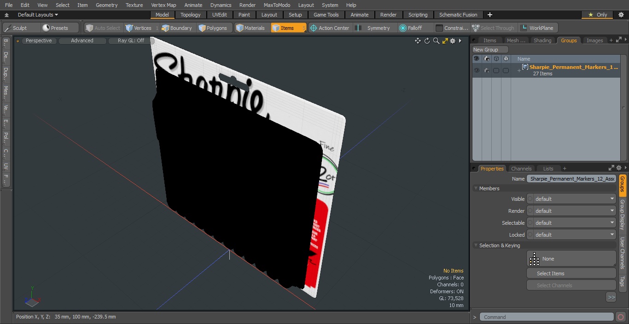The width and height of the screenshot is (629, 324).
Task: Click the viewport maximize arrows icon
Action: click(x=445, y=41)
